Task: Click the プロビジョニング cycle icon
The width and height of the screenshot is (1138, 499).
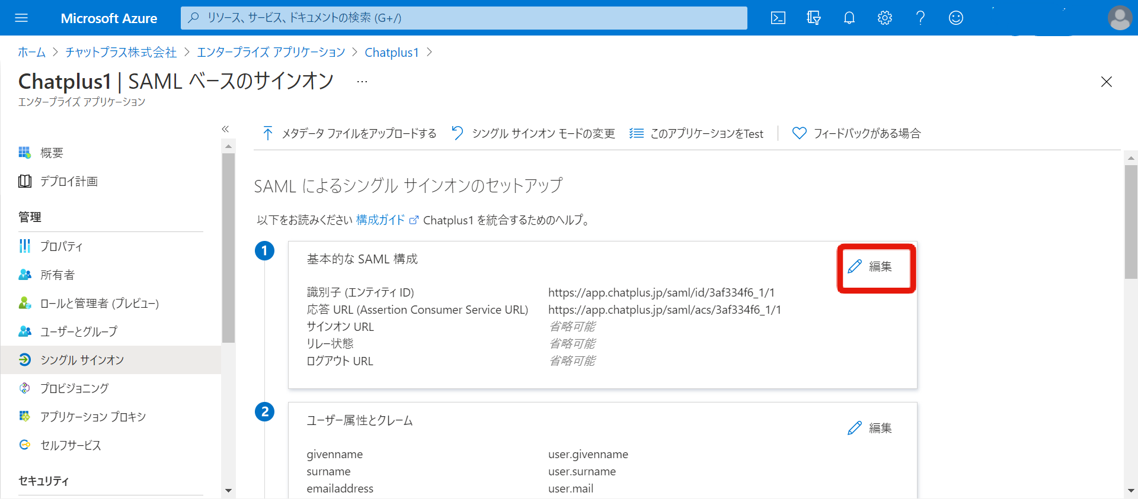Action: (24, 388)
